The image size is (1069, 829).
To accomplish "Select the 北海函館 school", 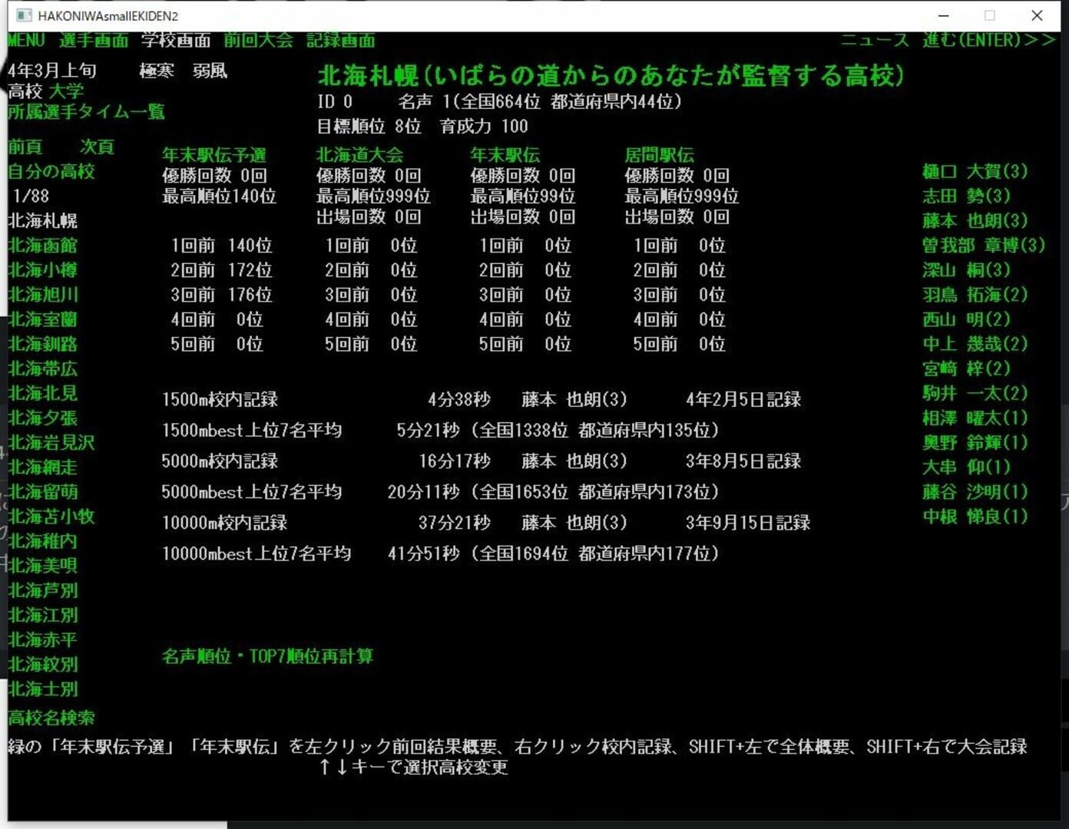I will pos(41,246).
